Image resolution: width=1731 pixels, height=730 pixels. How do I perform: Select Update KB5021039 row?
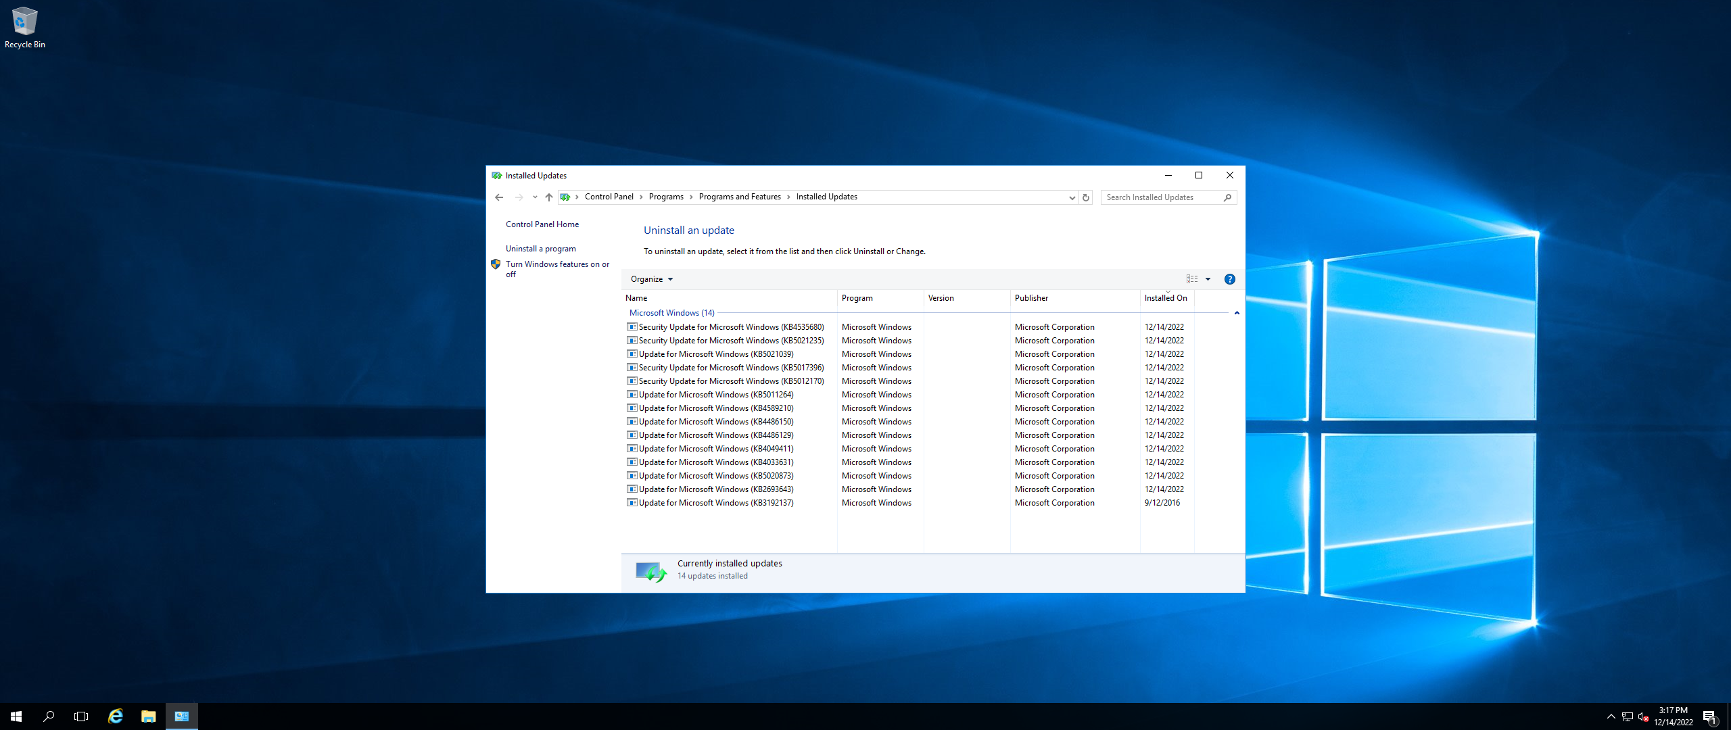pyautogui.click(x=909, y=354)
